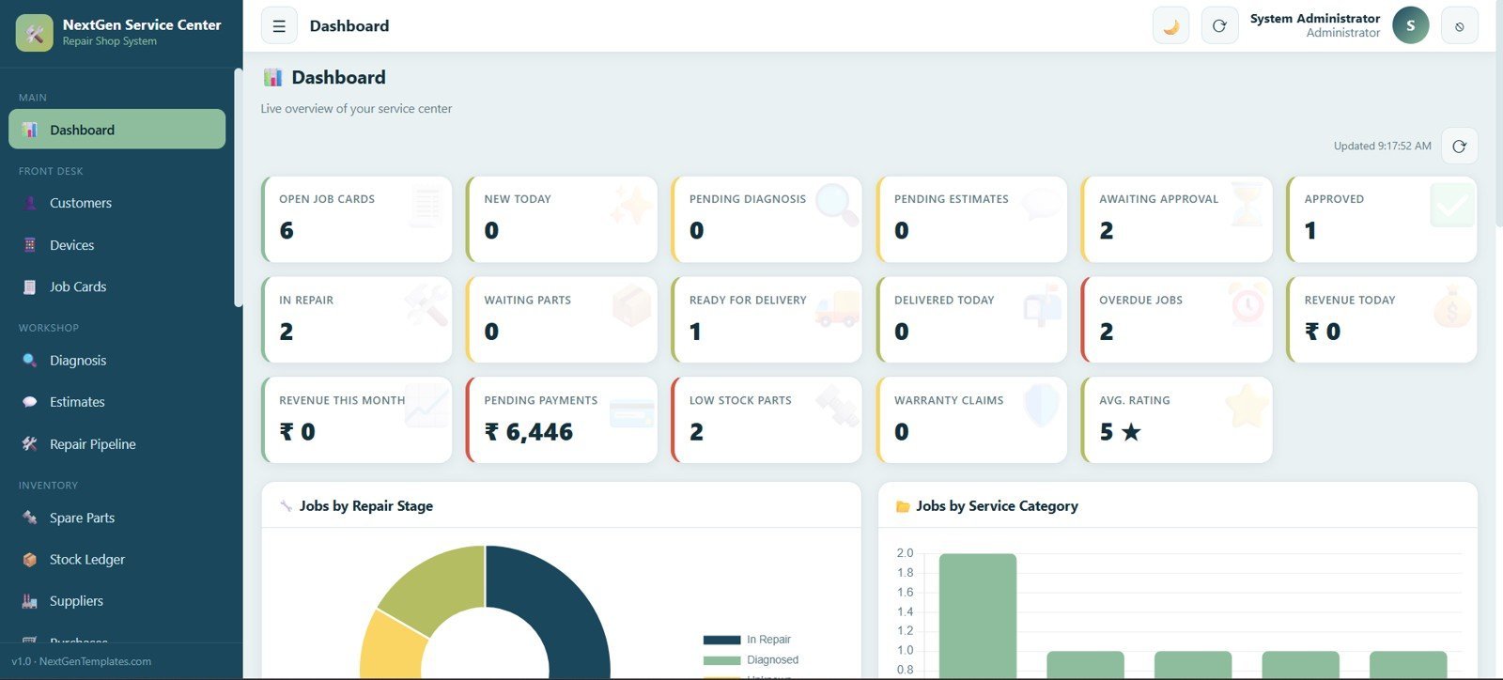Viewport: 1503px width, 680px height.
Task: Open Dashboard in the sidebar
Action: (116, 130)
